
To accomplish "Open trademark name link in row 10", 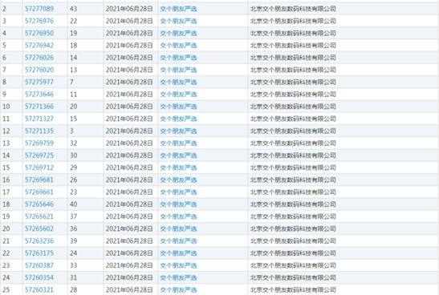I will click(178, 107).
